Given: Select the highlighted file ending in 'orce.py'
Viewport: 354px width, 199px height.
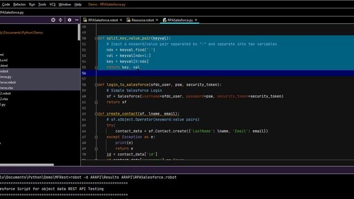Looking at the screenshot, I should (x=6, y=77).
